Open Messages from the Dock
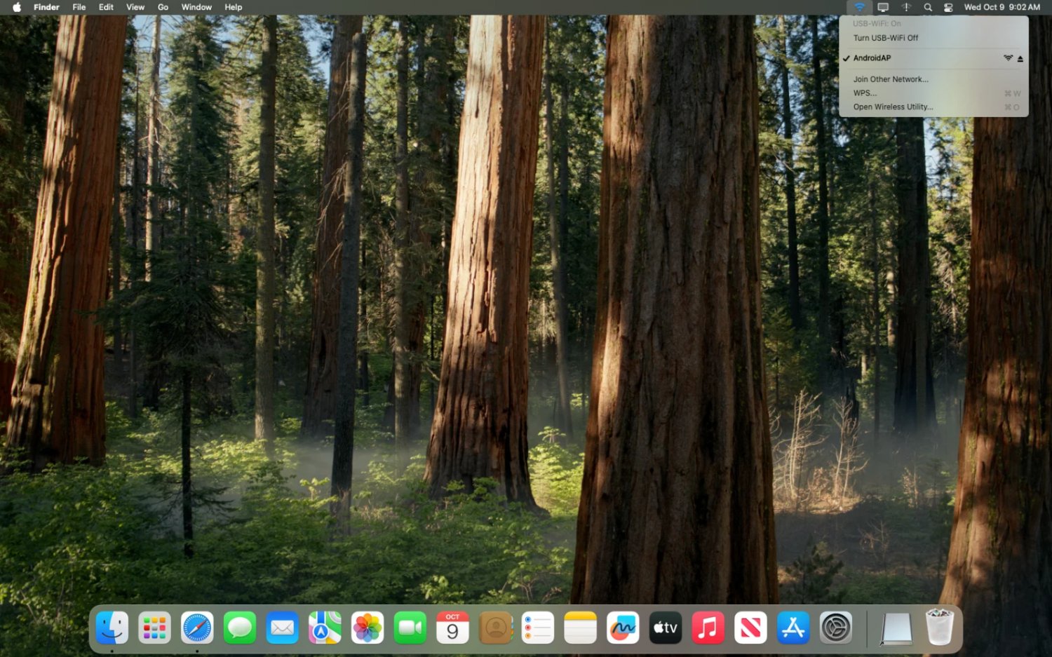This screenshot has width=1052, height=657. coord(240,627)
